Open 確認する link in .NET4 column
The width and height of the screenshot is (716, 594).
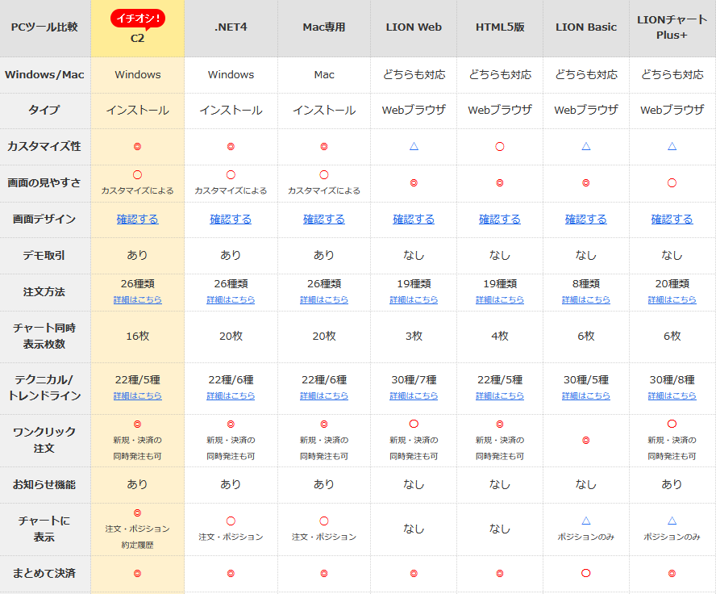(231, 220)
